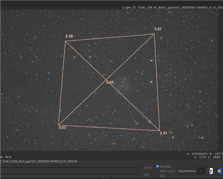Click the Light_IC 5146 image title text
This screenshot has height=179, width=223.
pyautogui.click(x=172, y=8)
